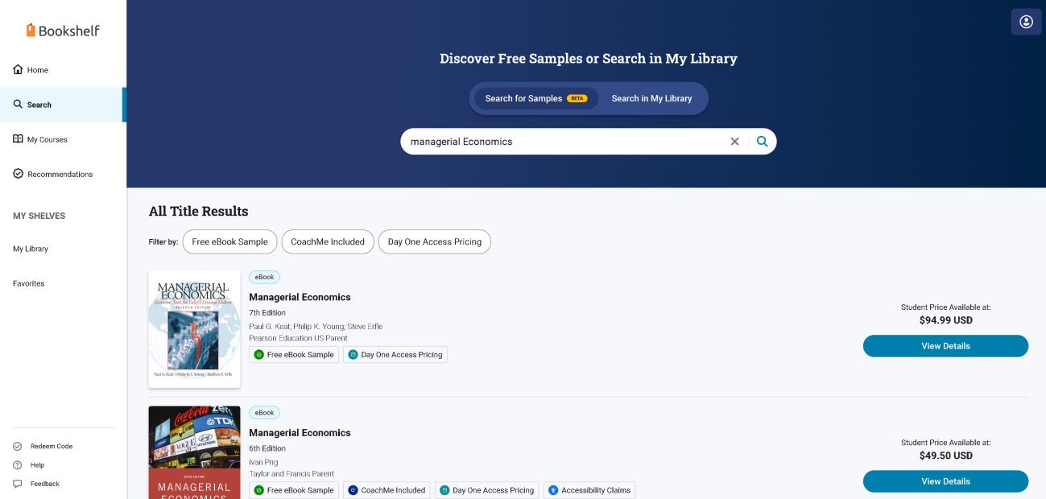Click author text Ivan Png
The width and height of the screenshot is (1046, 499).
(x=263, y=463)
